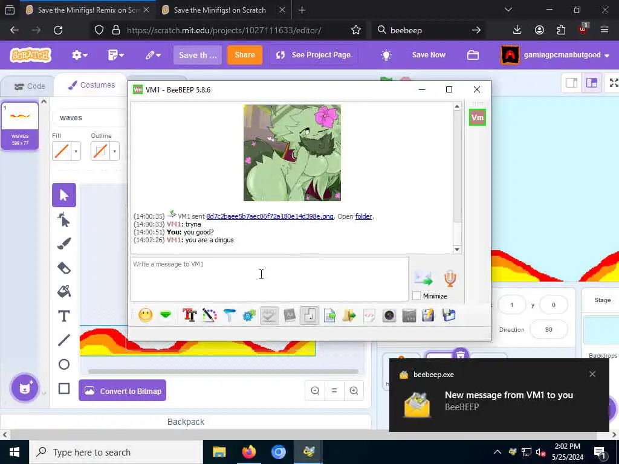Image resolution: width=619 pixels, height=464 pixels.
Task: Open chat settings gear in BeeBEEP toolbar
Action: (249, 315)
